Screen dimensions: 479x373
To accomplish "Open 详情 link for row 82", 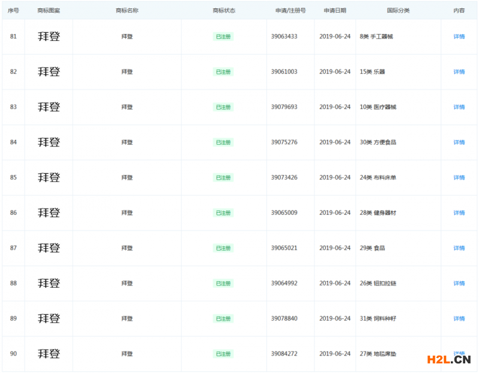I will pyautogui.click(x=459, y=71).
